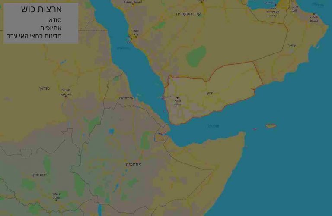Select the Mecca city marker
This screenshot has height=216, width=332.
click(136, 36)
